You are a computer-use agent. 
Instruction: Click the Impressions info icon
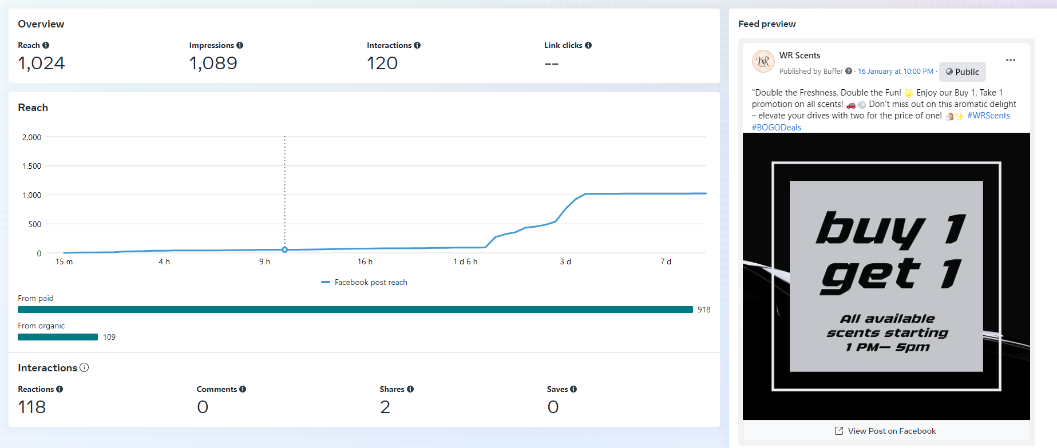pos(240,45)
